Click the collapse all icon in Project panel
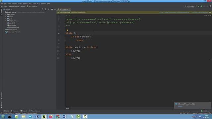212x119 pixels. pyautogui.click(x=48, y=9)
